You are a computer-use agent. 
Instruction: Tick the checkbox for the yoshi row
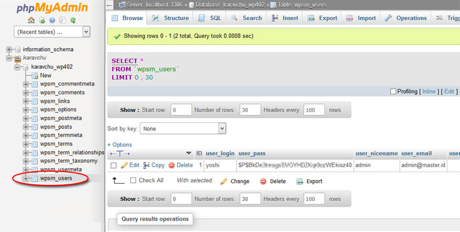pos(113,165)
